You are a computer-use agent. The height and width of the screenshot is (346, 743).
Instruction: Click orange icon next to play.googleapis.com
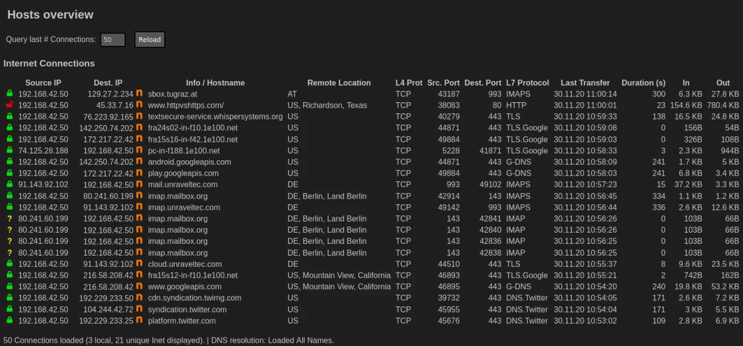tap(139, 173)
